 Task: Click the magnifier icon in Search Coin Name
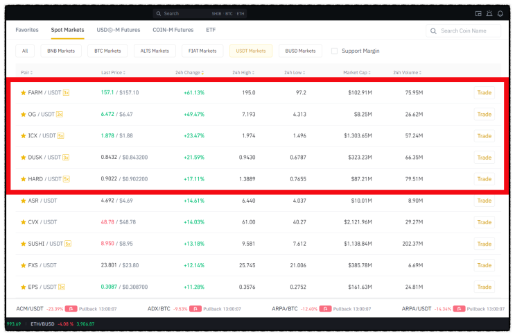(x=433, y=31)
